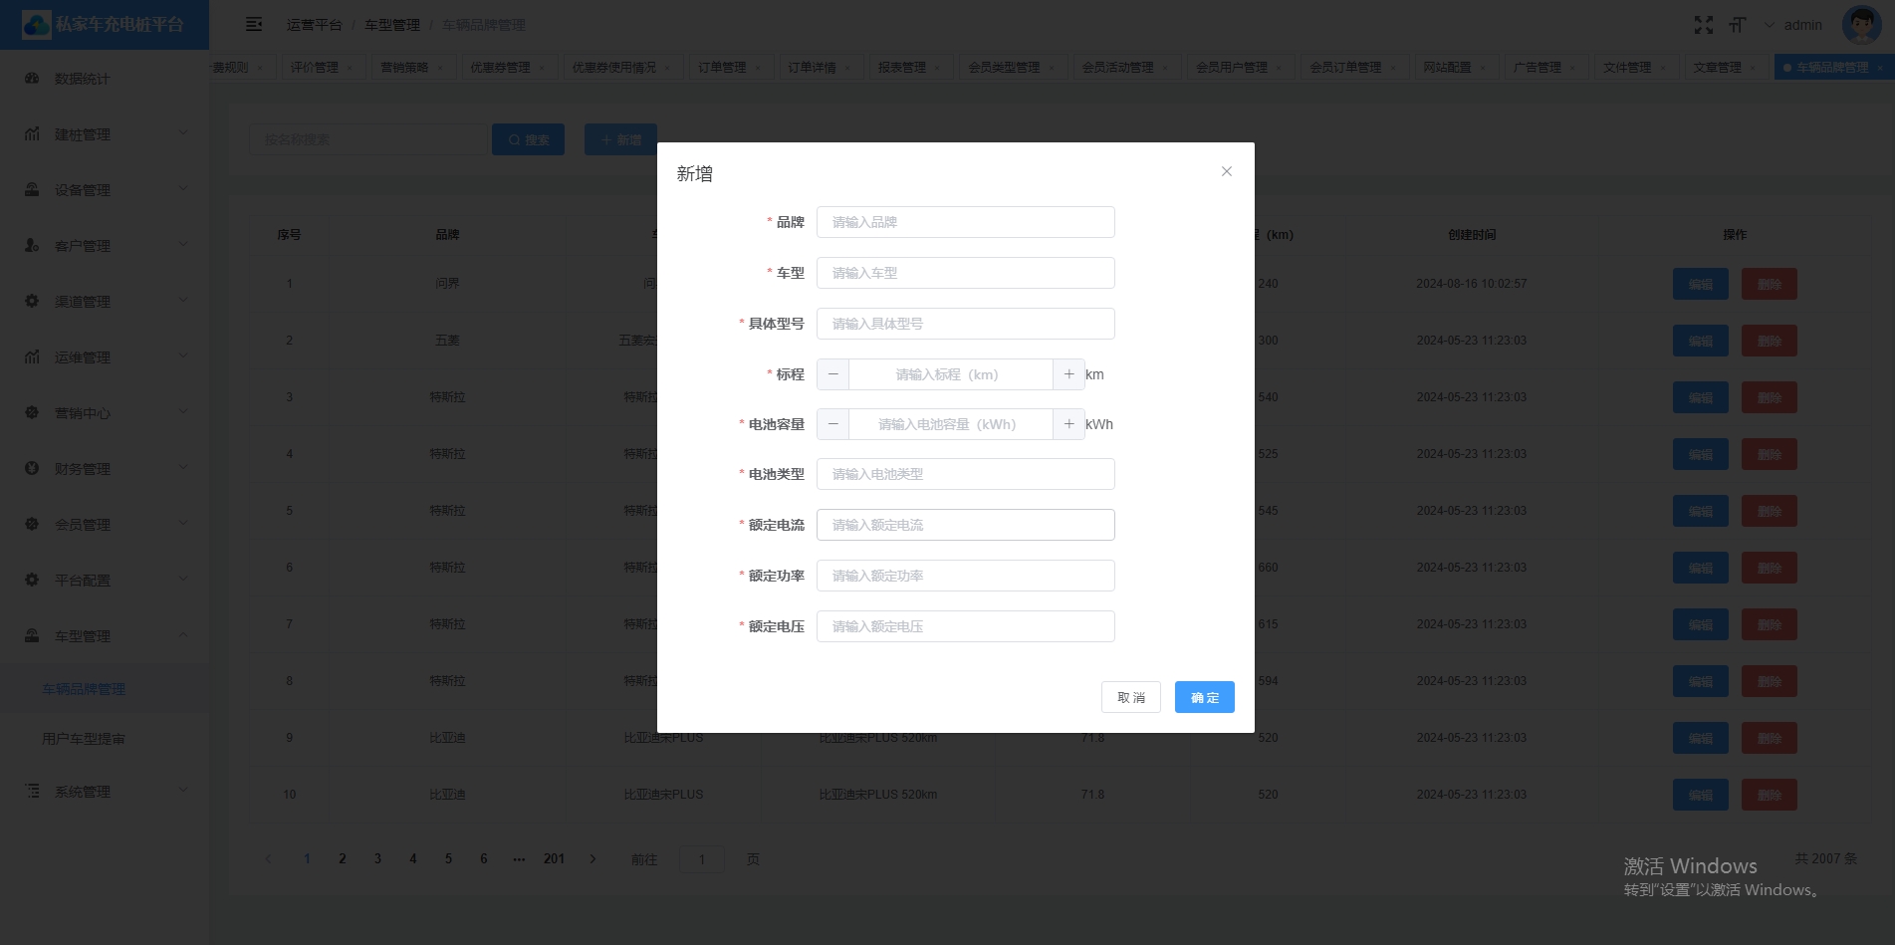Click the 客户管理 sidebar icon
The height and width of the screenshot is (945, 1895).
pos(32,245)
